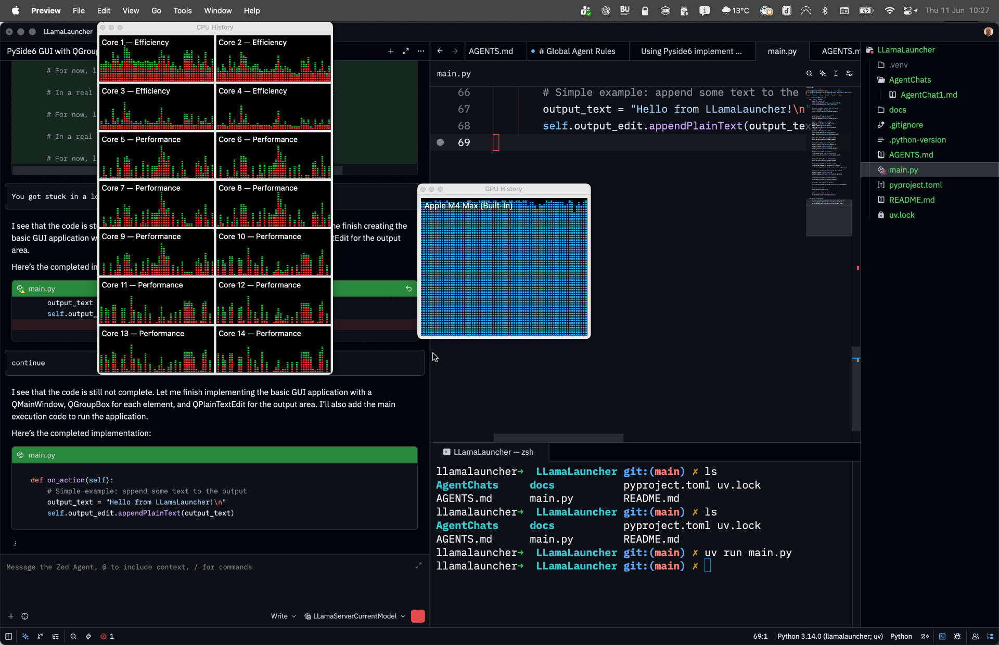Image resolution: width=999 pixels, height=645 pixels.
Task: Open editor controls settings icon
Action: click(849, 73)
